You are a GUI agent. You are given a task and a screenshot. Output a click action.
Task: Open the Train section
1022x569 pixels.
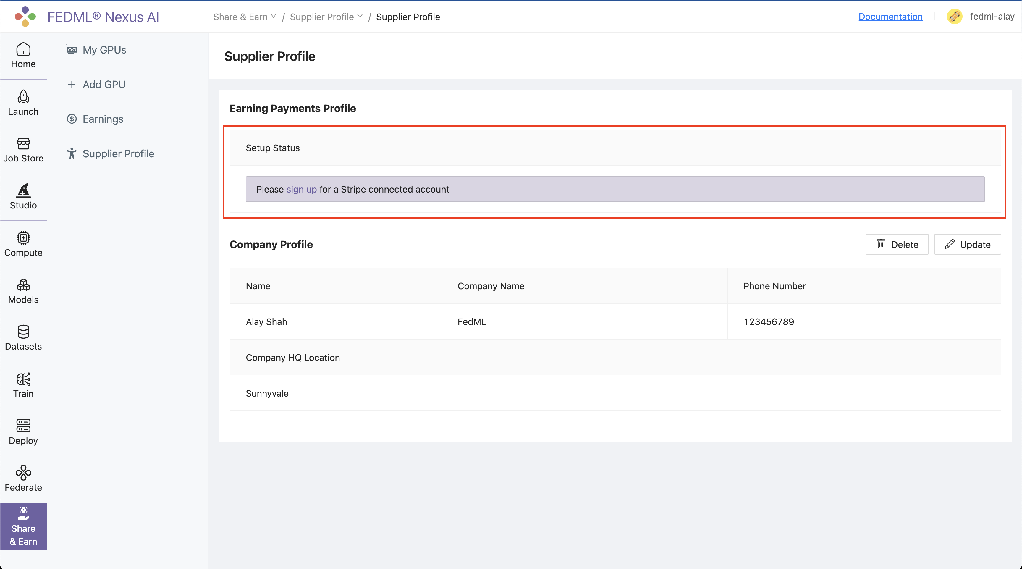pyautogui.click(x=23, y=385)
